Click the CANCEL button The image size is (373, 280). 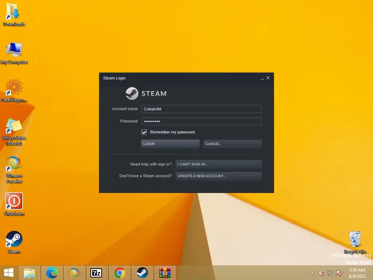(x=232, y=144)
